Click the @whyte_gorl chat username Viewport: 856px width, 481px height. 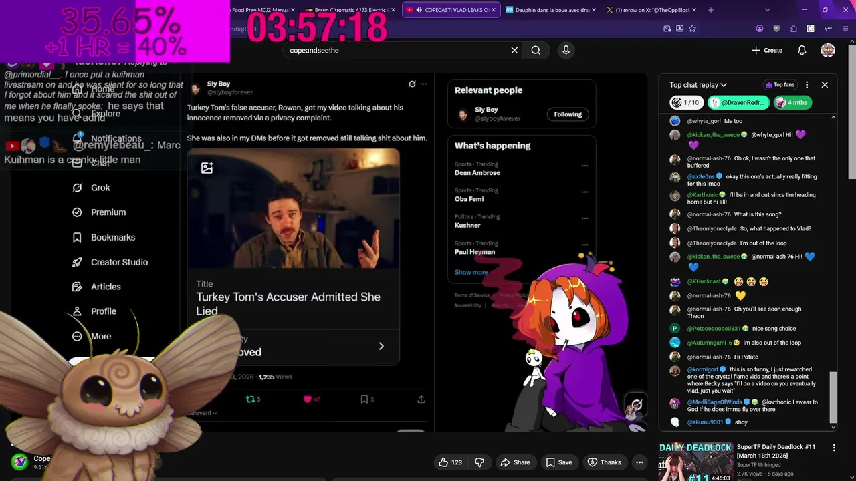point(704,121)
